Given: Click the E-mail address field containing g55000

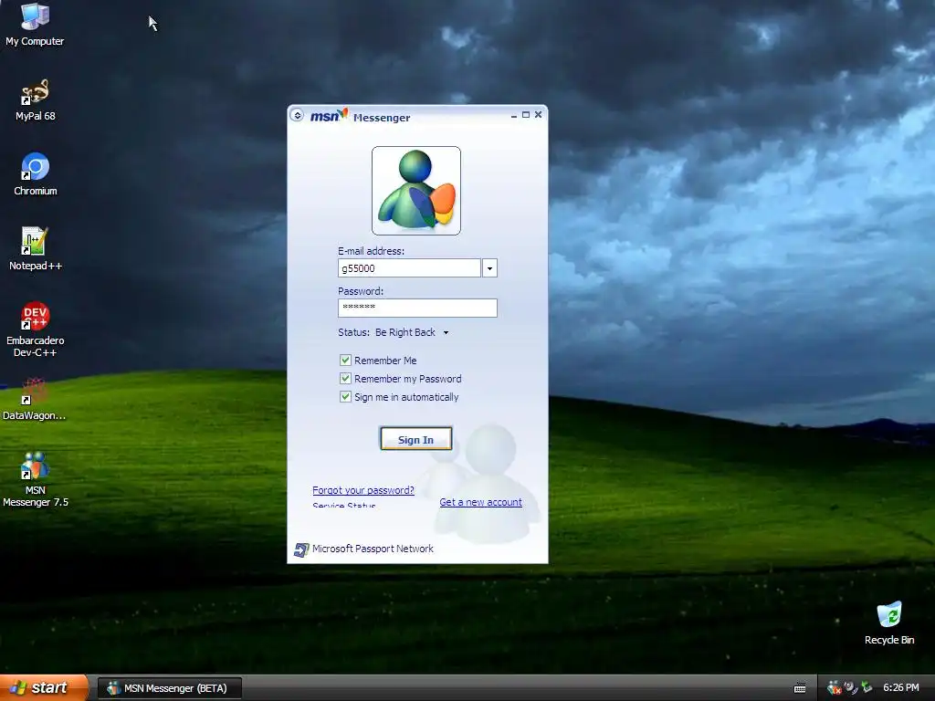Looking at the screenshot, I should [409, 268].
